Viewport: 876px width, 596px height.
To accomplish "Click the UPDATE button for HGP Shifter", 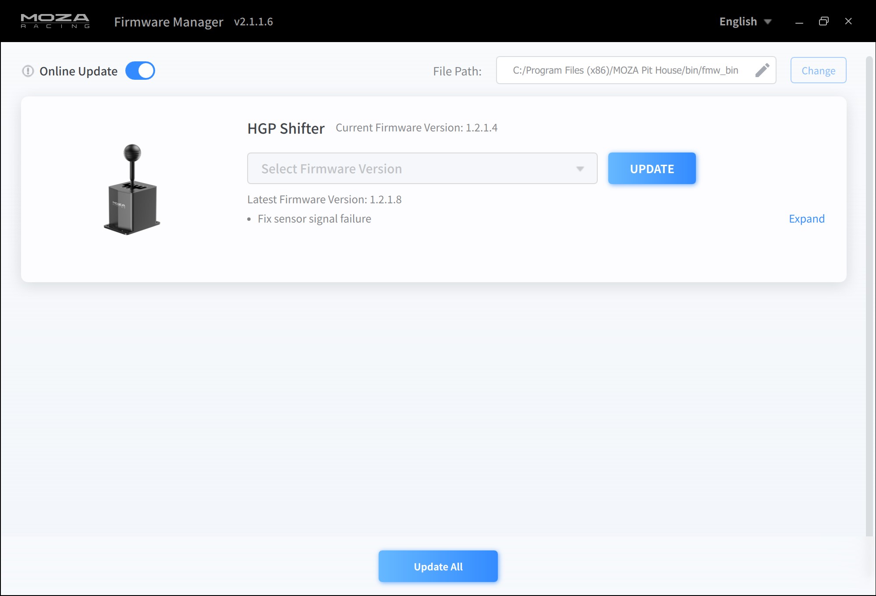I will point(652,168).
